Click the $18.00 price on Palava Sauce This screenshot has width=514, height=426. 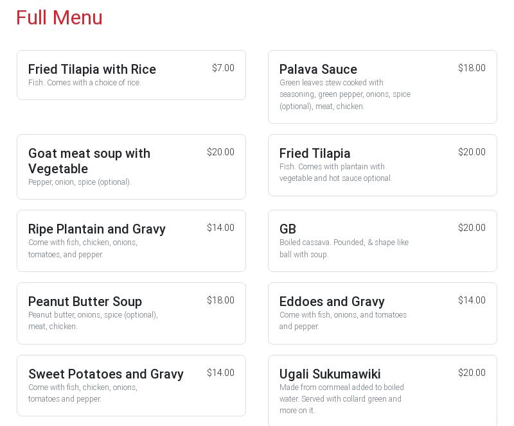(472, 68)
